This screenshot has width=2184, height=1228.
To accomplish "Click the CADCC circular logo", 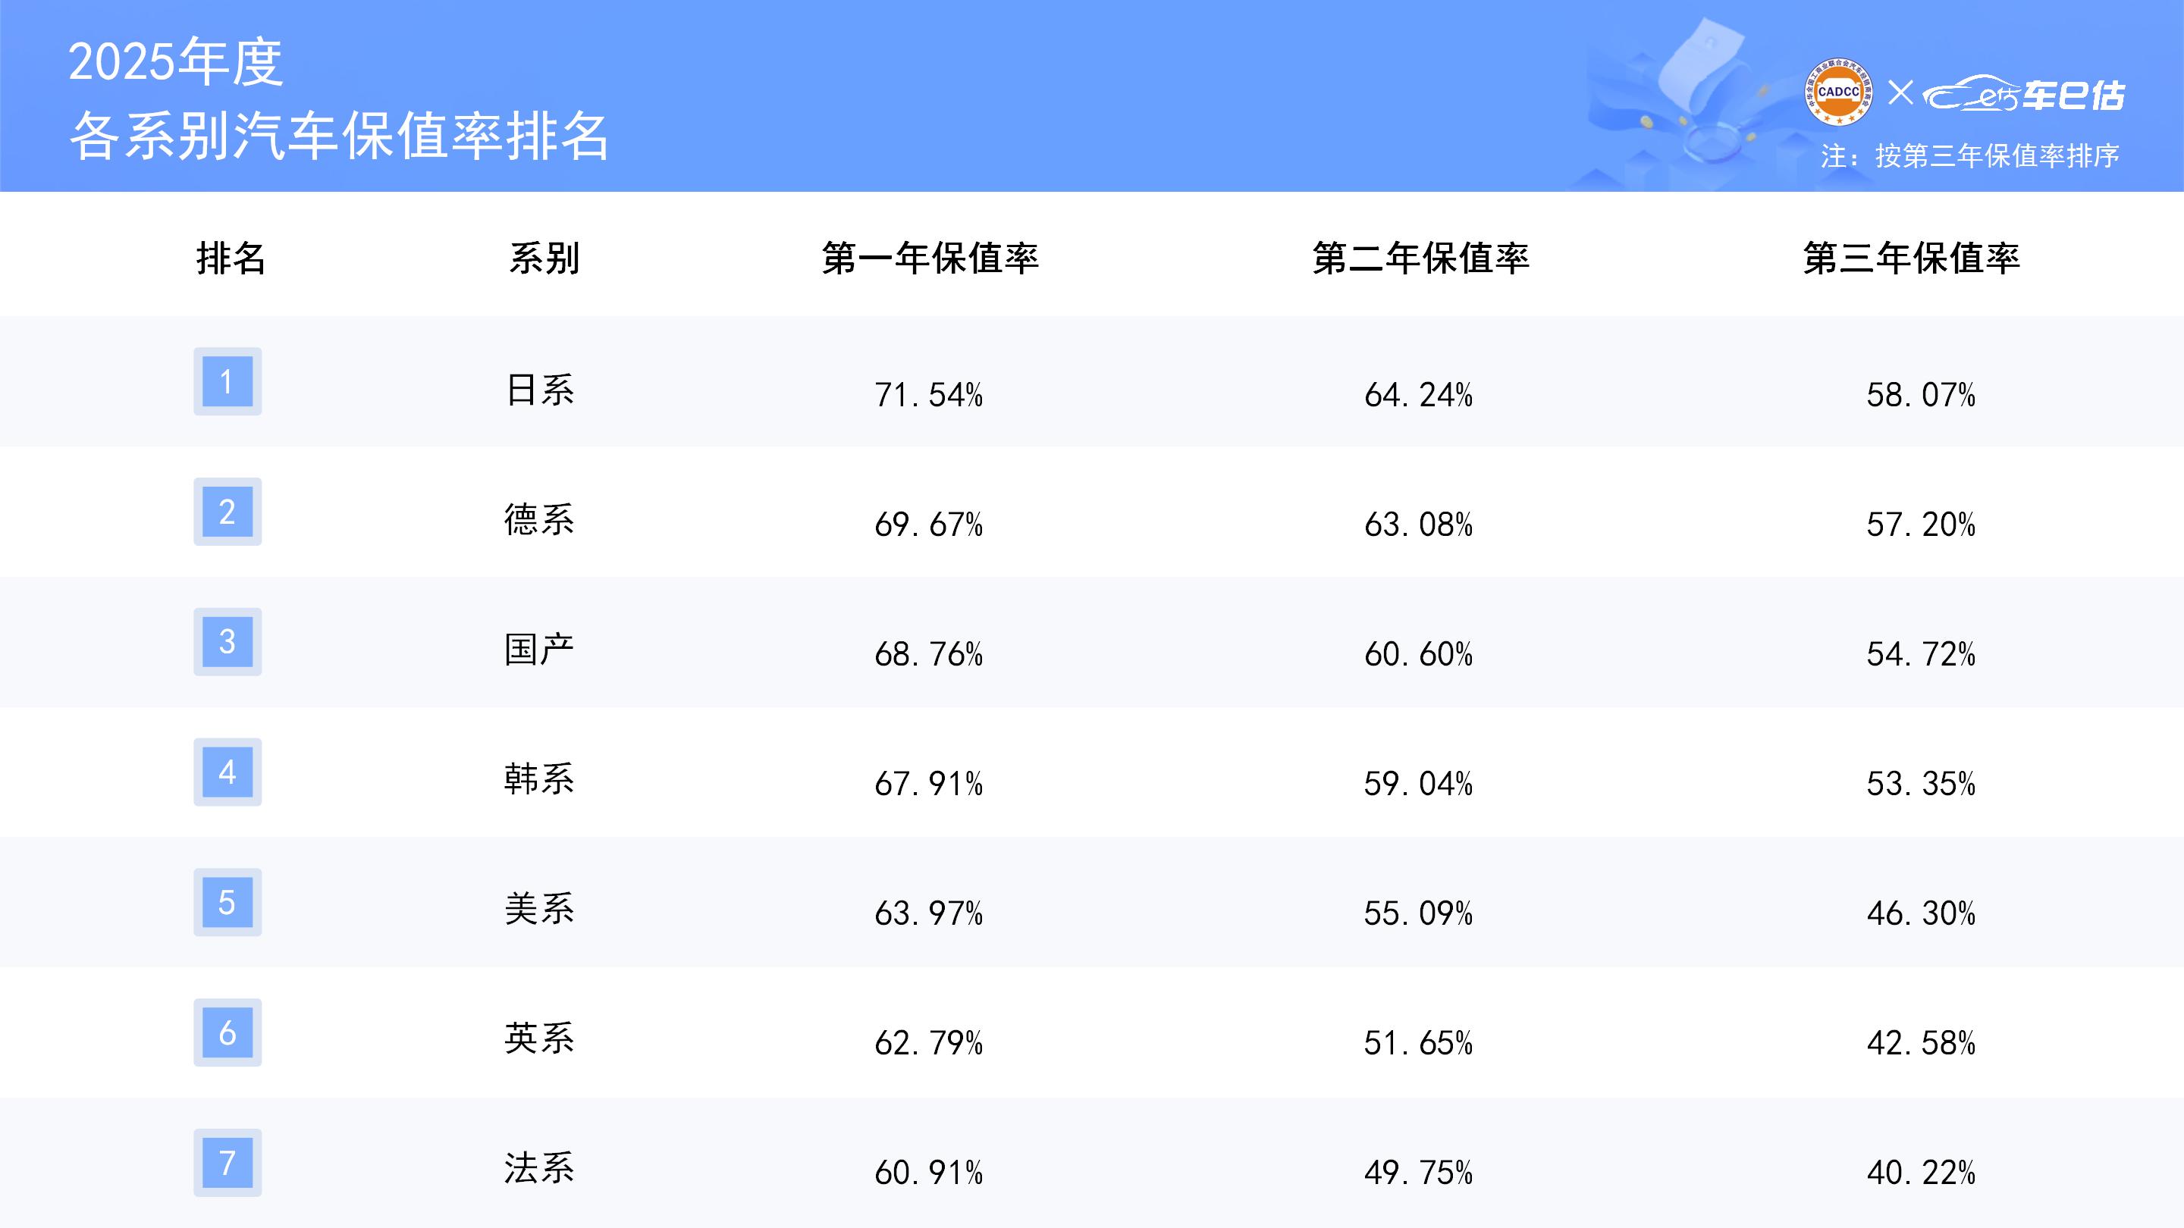I will [1838, 92].
